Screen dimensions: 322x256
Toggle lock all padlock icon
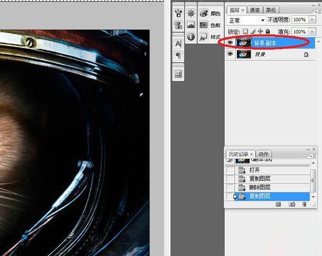pos(268,32)
